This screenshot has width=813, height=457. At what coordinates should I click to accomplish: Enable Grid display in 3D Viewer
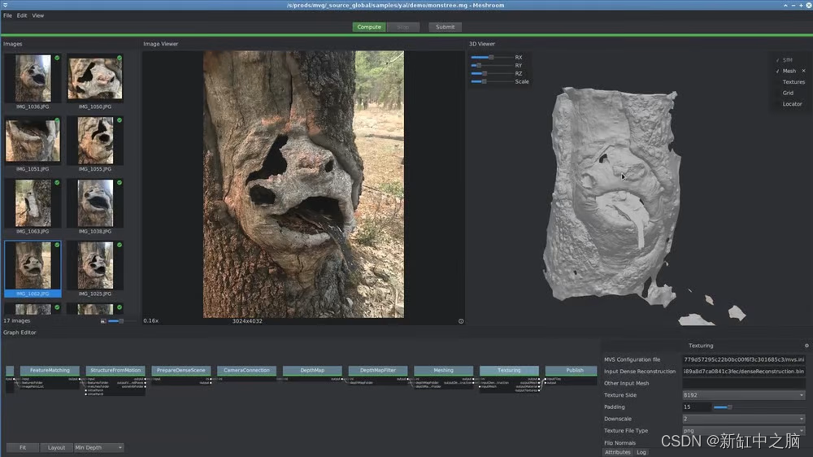788,93
